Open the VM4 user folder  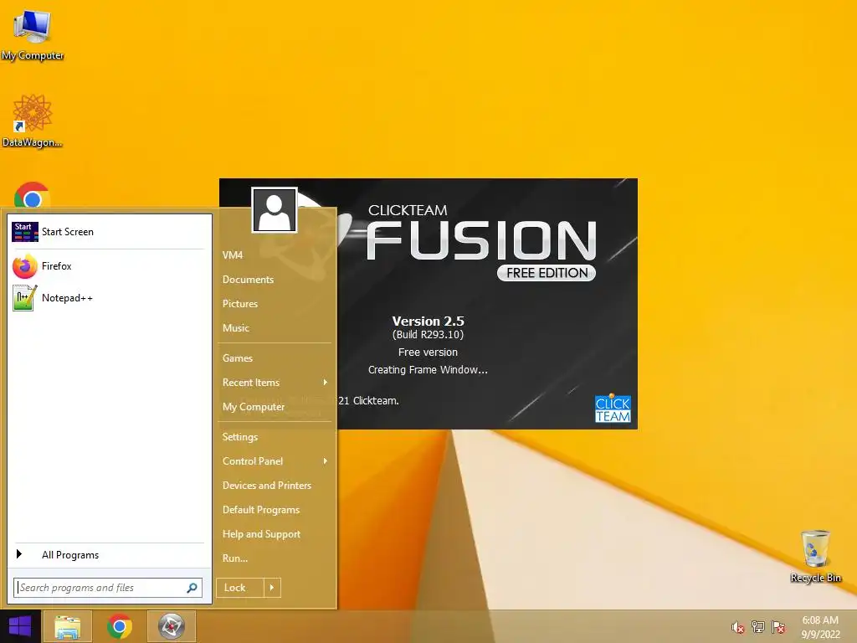233,255
